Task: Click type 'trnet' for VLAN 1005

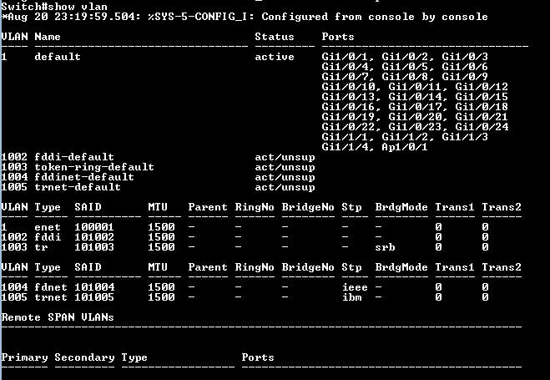Action: pyautogui.click(x=51, y=297)
